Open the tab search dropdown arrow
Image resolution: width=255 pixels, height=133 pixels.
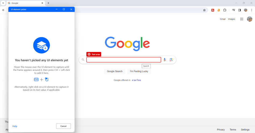[3, 3]
